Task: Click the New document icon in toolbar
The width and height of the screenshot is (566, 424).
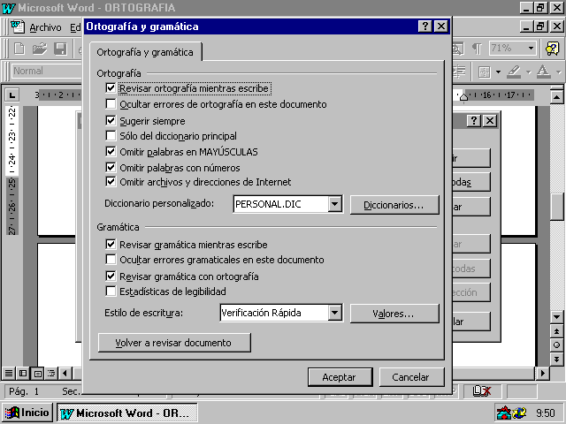Action: (19, 48)
